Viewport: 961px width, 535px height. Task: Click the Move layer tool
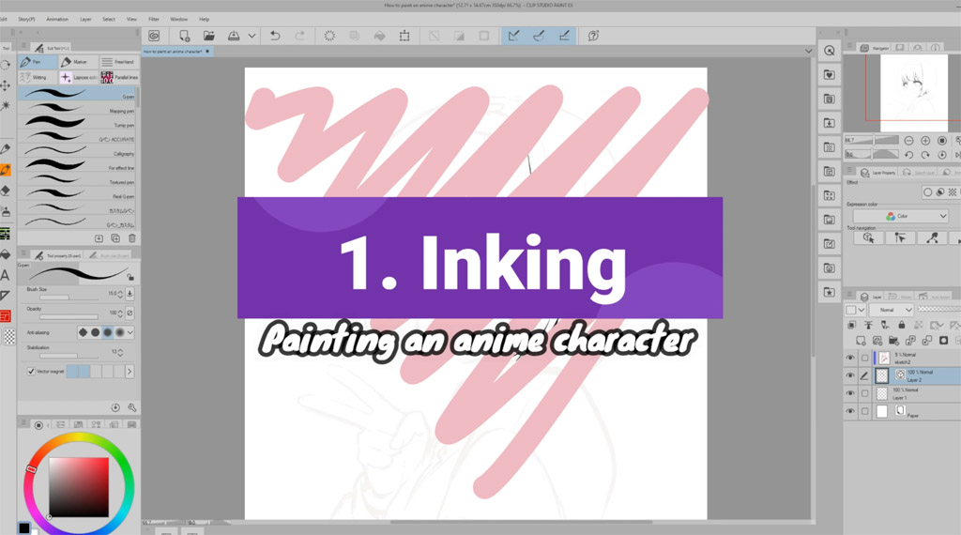pyautogui.click(x=6, y=85)
